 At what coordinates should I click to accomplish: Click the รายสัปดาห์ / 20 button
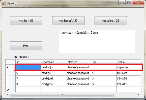(68, 21)
